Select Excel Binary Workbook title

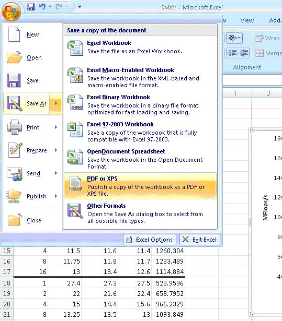(118, 97)
